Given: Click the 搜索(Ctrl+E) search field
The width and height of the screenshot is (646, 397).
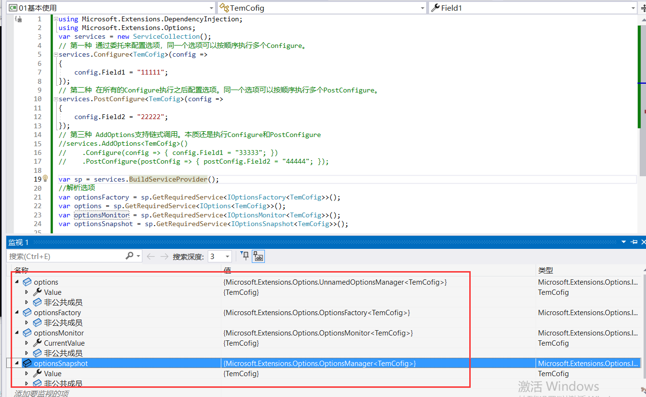Looking at the screenshot, I should coord(66,256).
